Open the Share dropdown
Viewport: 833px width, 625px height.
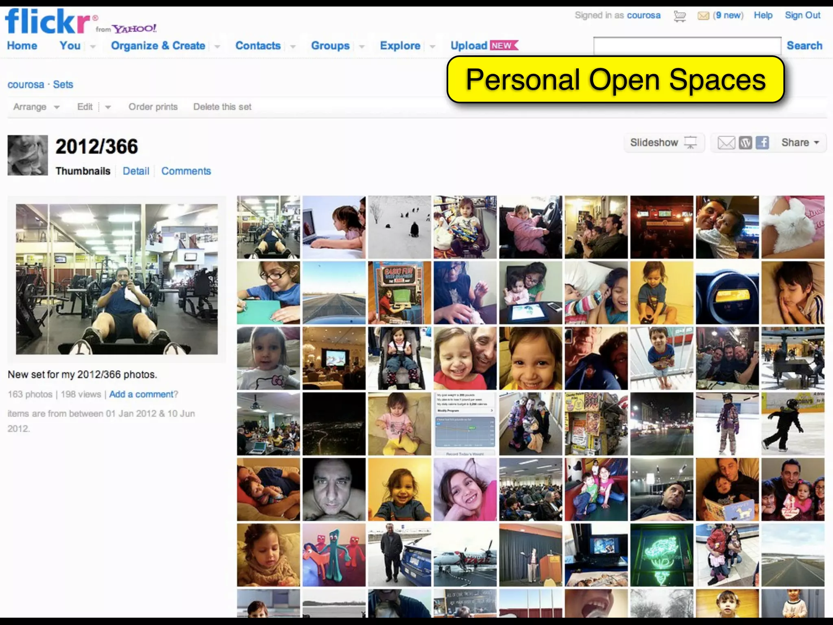[x=800, y=143]
